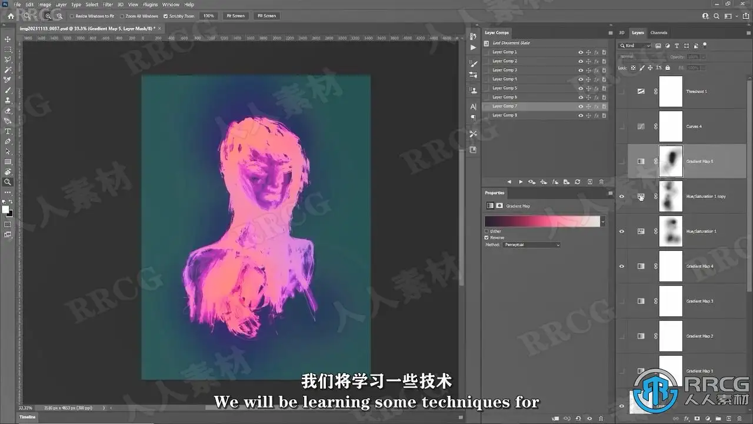Hide the Gradient Map 4 layer
This screenshot has width=753, height=424.
622,266
